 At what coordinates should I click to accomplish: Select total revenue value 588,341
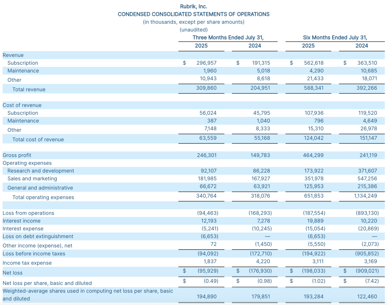(314, 88)
